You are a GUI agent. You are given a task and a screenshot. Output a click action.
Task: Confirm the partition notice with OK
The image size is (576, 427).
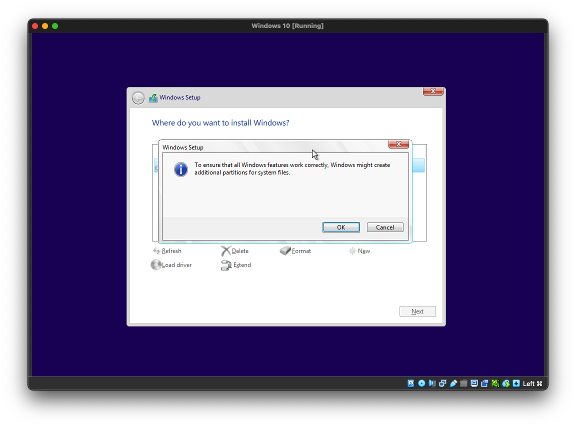pyautogui.click(x=341, y=227)
